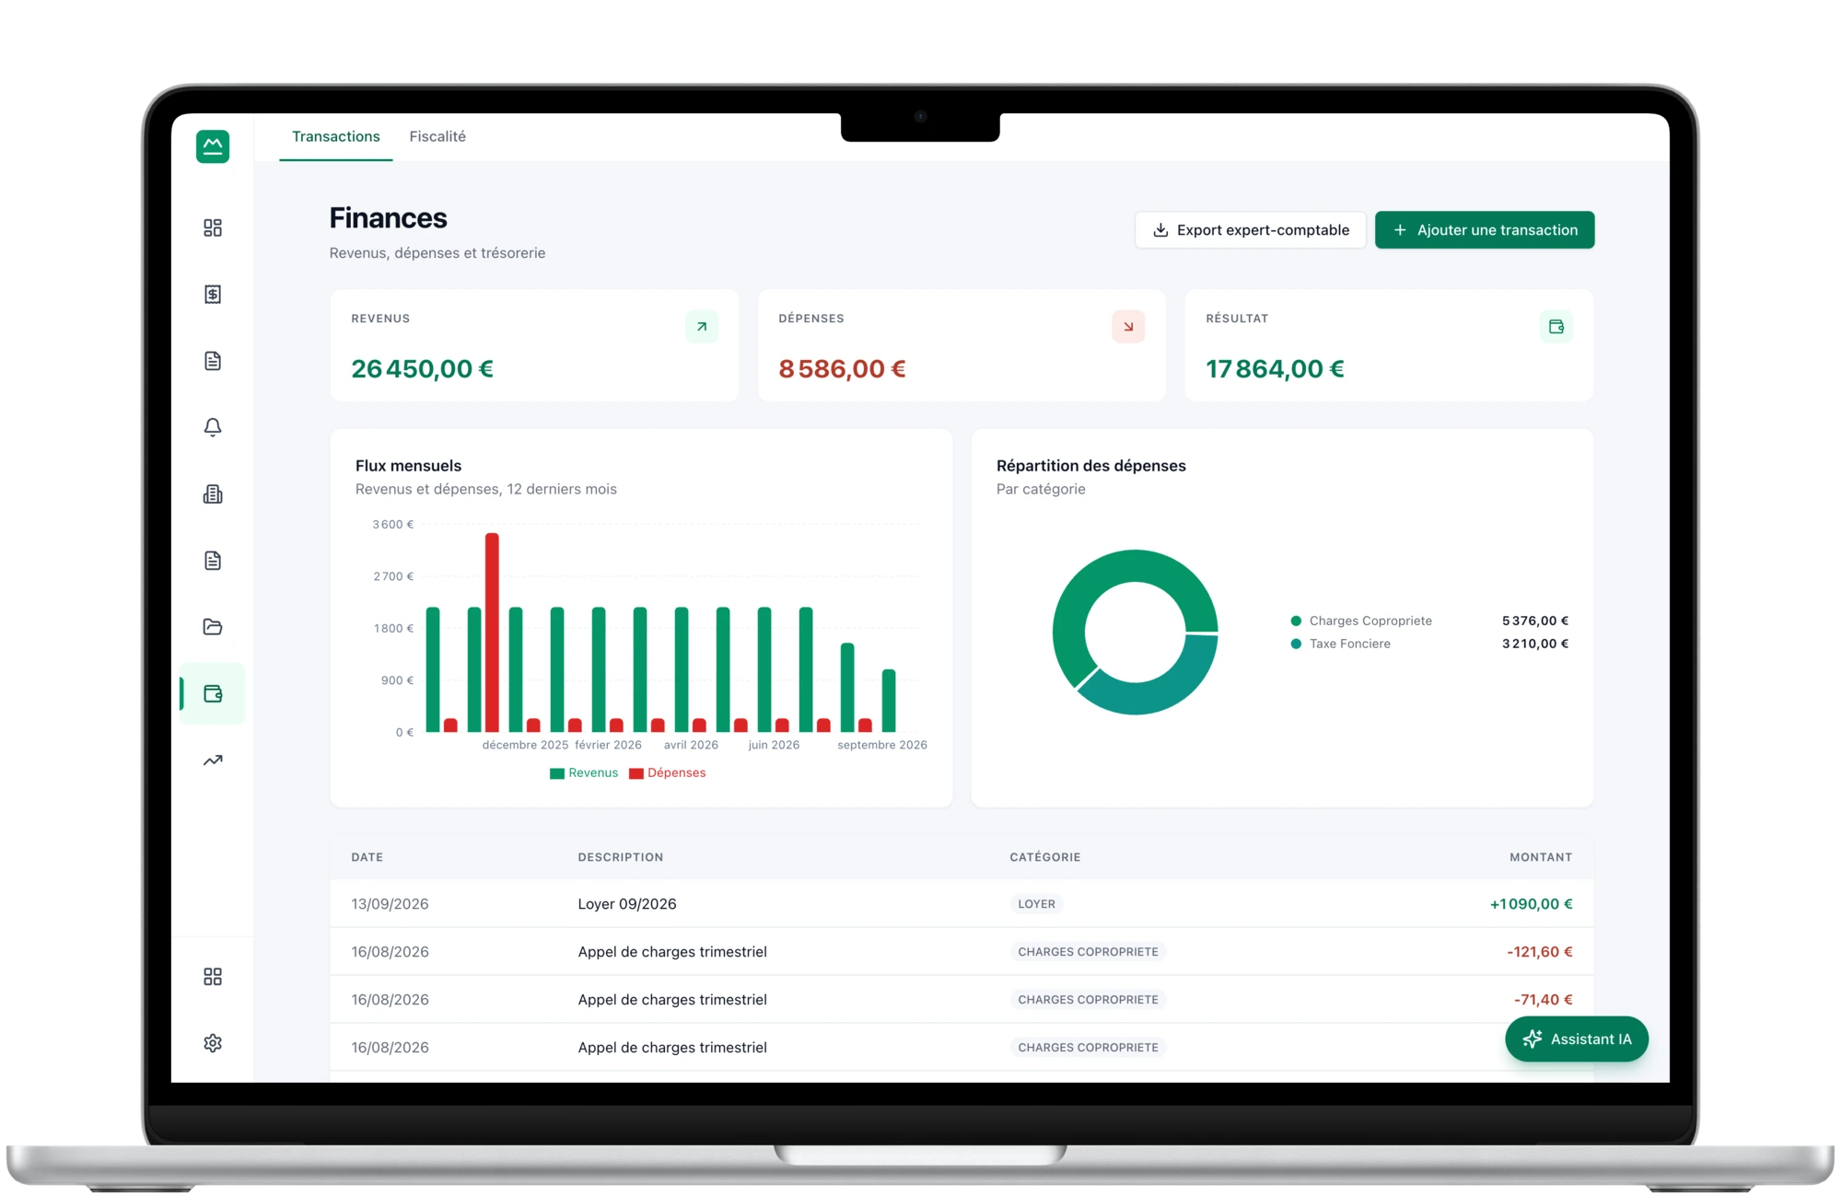Click Ajouter une transaction button
Image resolution: width=1842 pixels, height=1196 pixels.
point(1485,230)
